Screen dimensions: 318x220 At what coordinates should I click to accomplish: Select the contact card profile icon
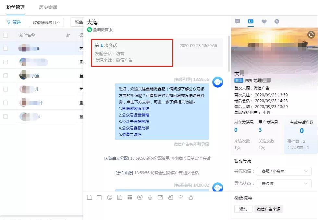251,21
